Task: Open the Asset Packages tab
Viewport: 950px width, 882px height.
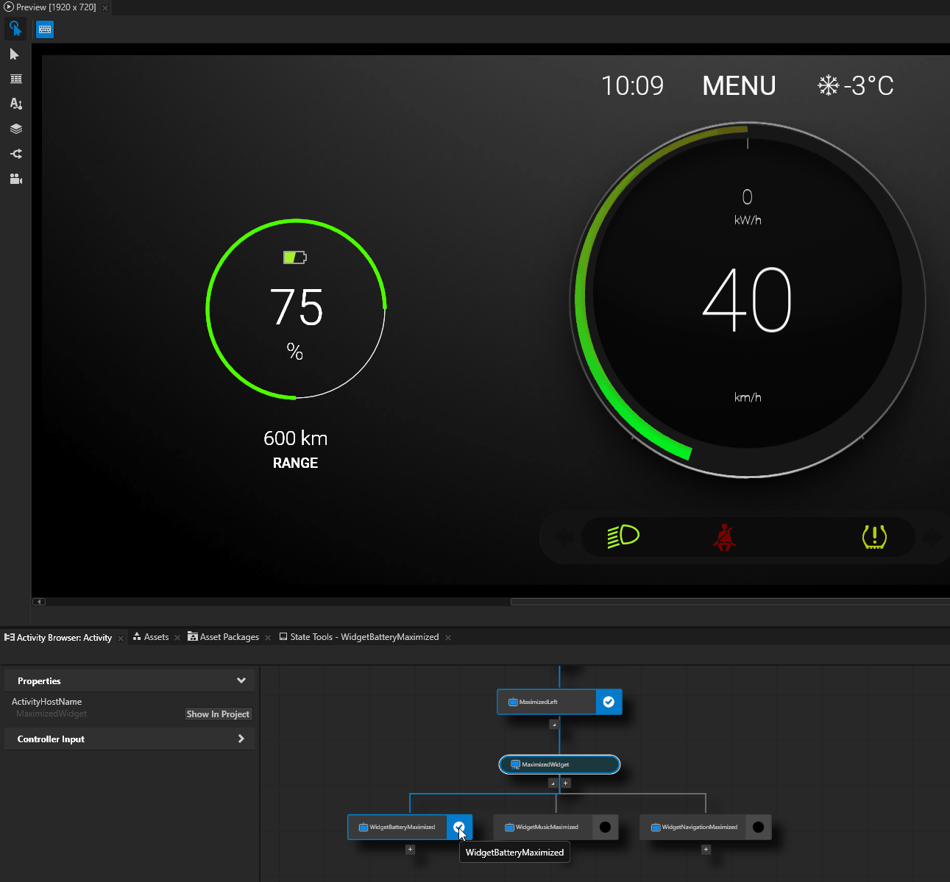Action: pos(229,637)
